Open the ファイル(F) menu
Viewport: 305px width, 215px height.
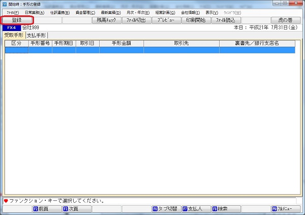pyautogui.click(x=13, y=13)
